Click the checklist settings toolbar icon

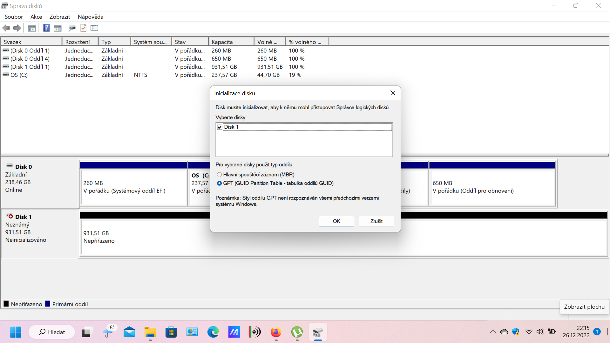tap(94, 28)
